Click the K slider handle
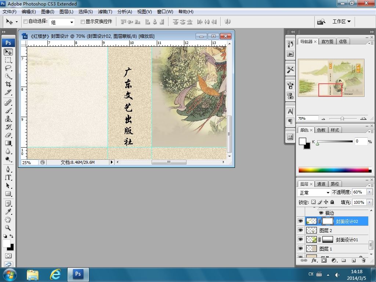Viewport: 376px width, 282px height. click(318, 144)
